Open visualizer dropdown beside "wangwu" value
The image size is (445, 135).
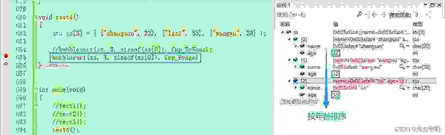[x=408, y=67]
